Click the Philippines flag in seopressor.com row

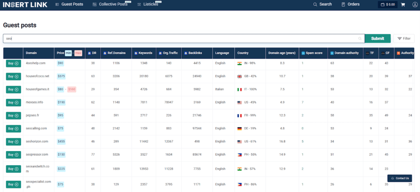pos(240,155)
